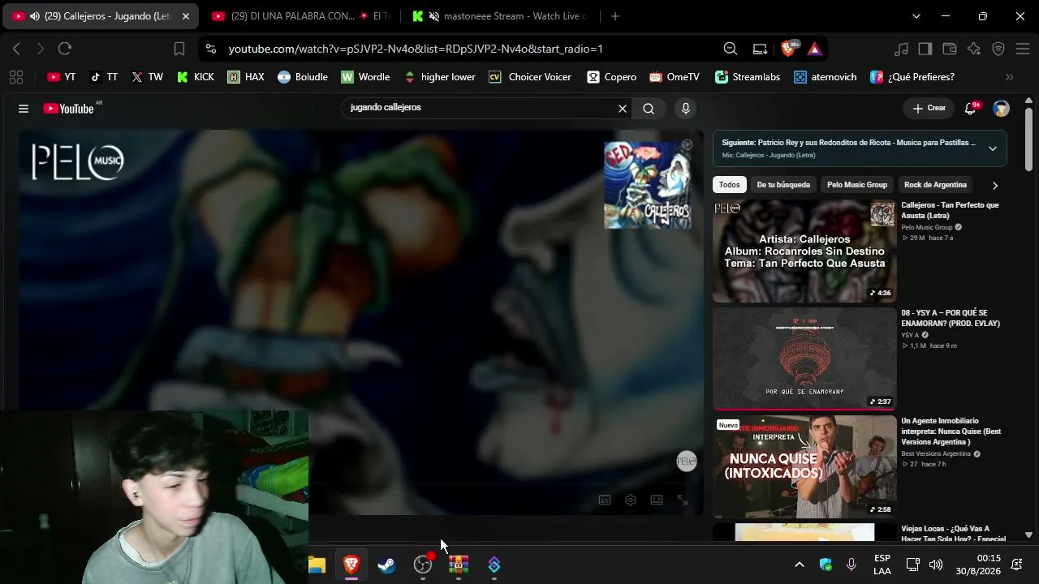1039x584 pixels.
Task: Clear the search box with the X
Action: pyautogui.click(x=623, y=109)
